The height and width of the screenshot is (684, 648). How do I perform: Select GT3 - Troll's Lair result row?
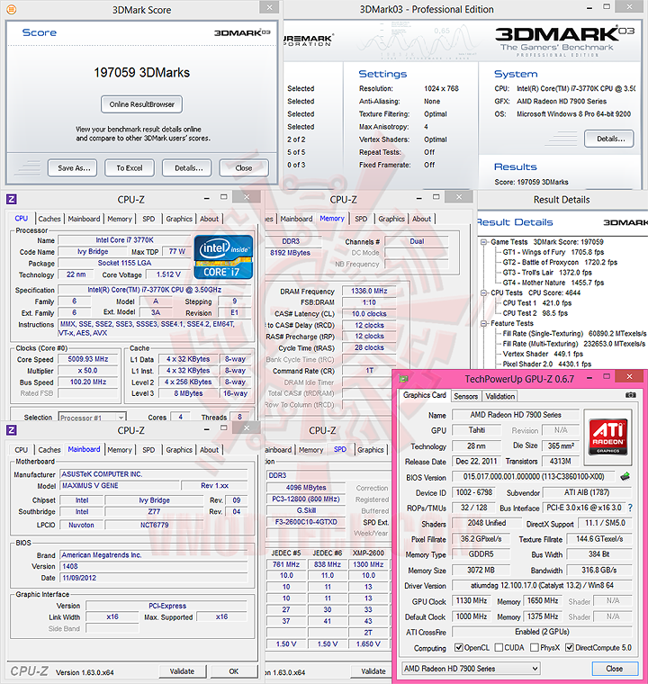547,273
